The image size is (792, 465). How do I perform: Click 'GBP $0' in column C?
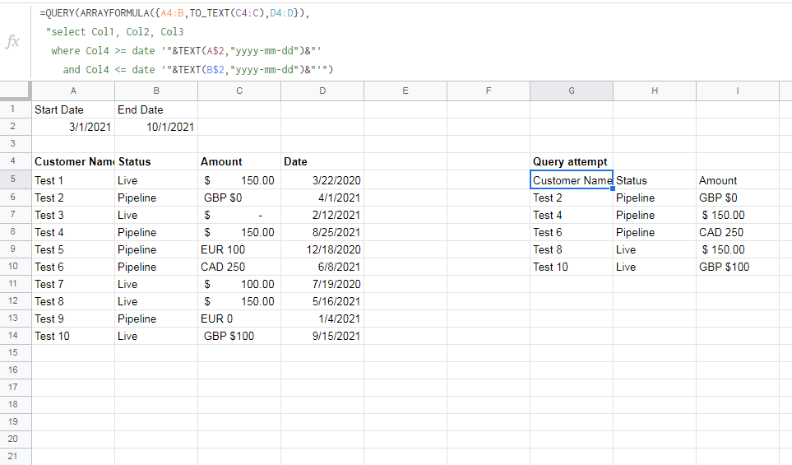pos(239,198)
